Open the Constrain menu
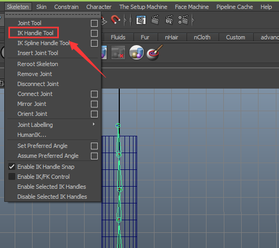 66,7
